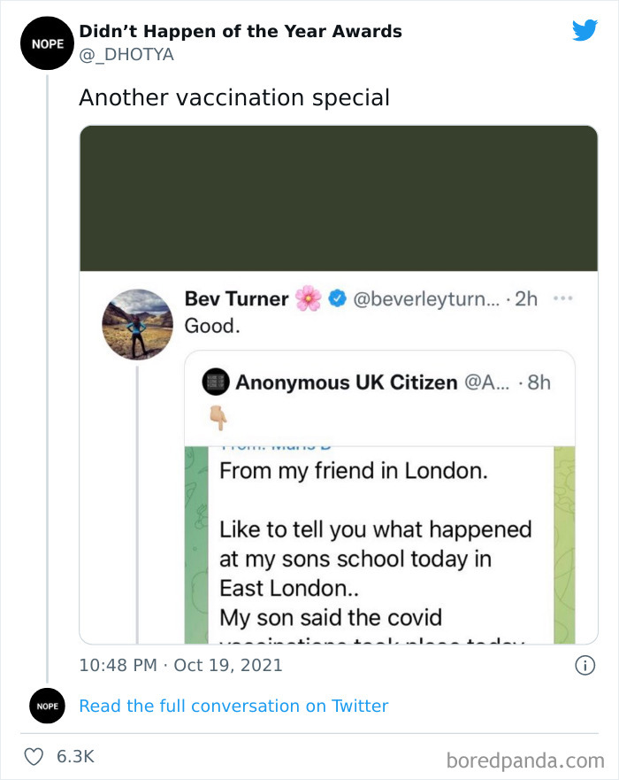Open the tweet info circle icon
This screenshot has height=780, width=619.
[584, 665]
